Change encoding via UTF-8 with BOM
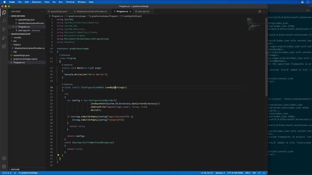The image size is (312, 175). (235, 173)
